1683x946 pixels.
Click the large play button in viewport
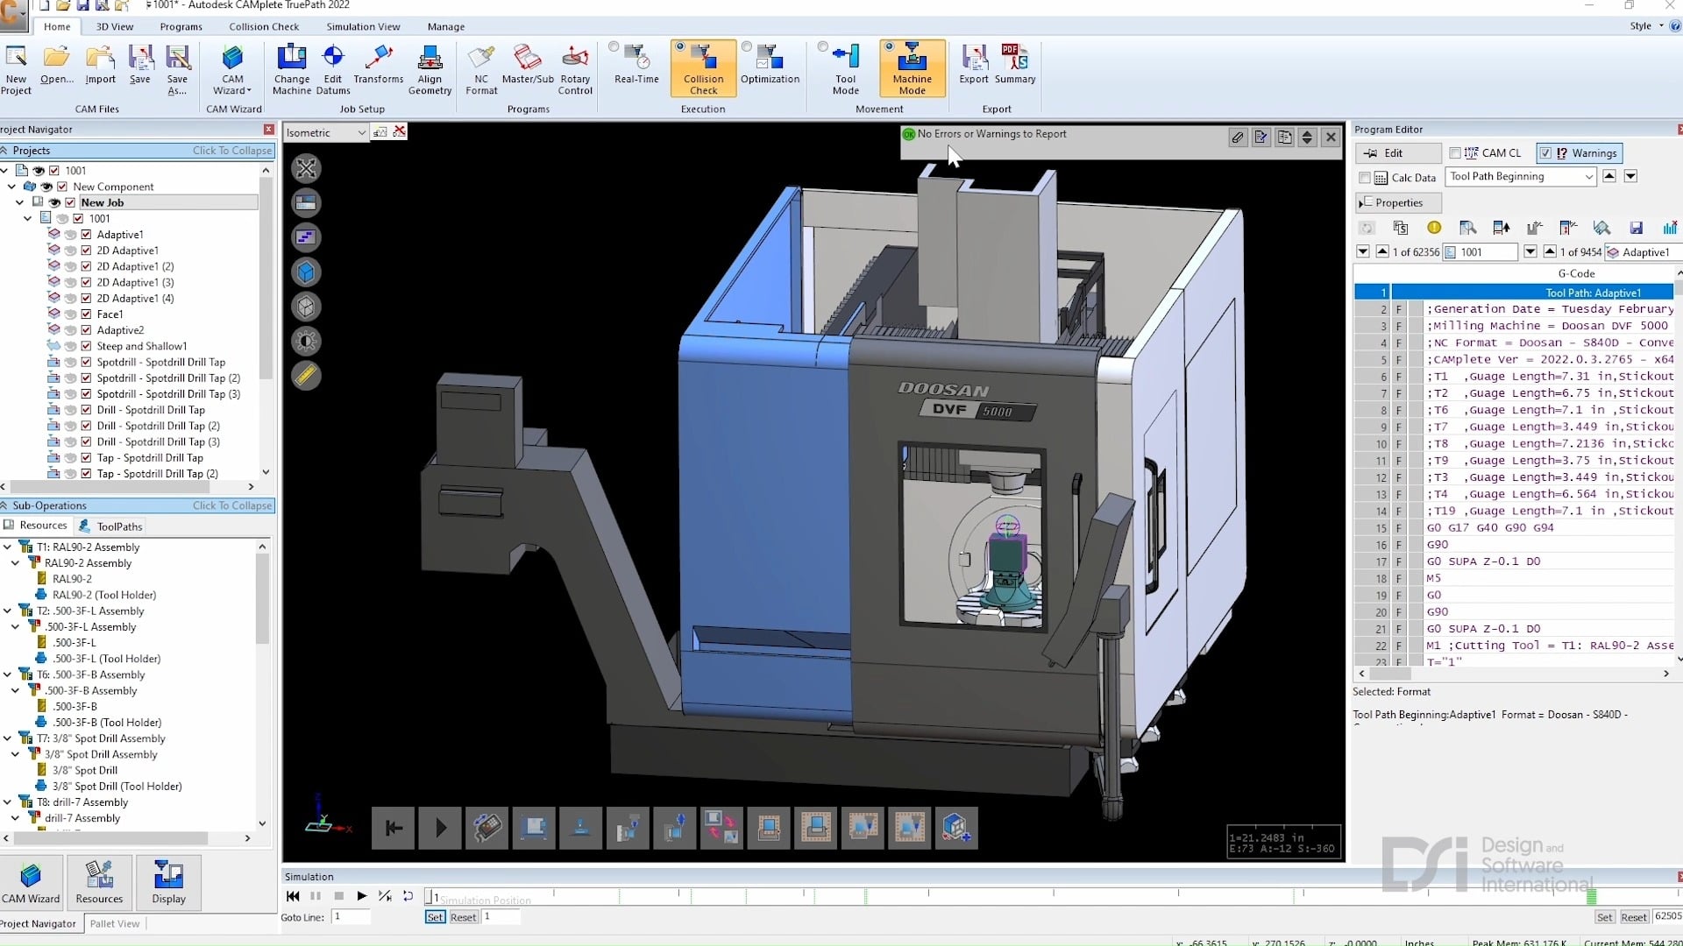pos(440,828)
